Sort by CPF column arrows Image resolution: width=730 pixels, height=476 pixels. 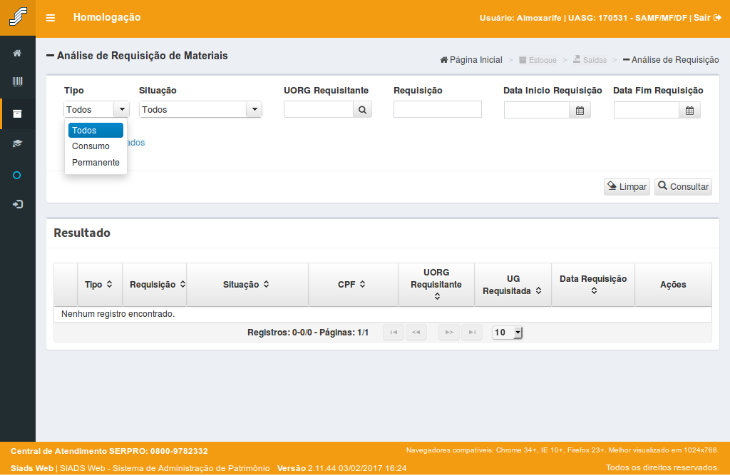coord(362,284)
